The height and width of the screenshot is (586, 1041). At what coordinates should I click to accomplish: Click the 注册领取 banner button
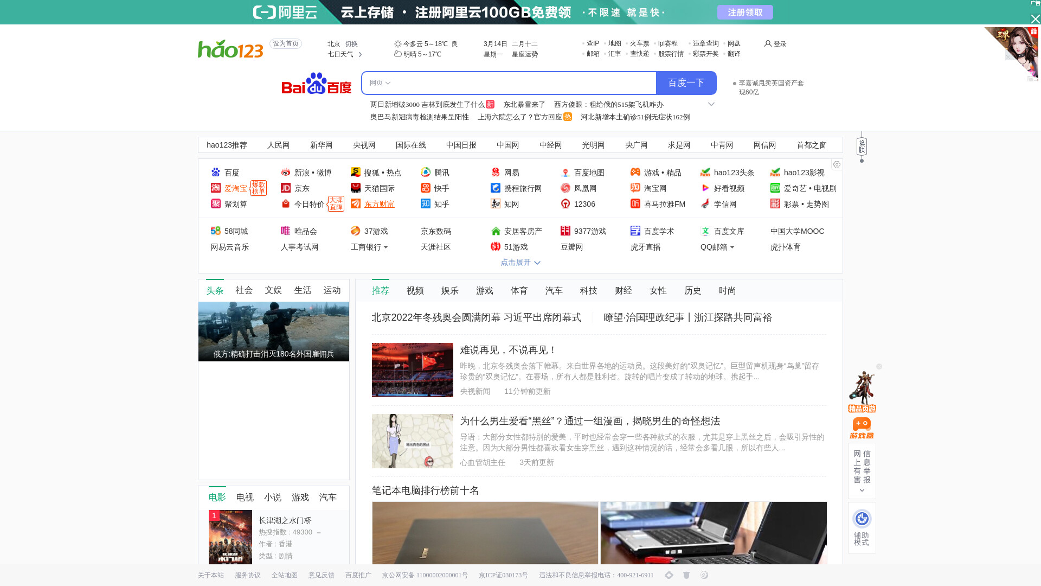pos(745,12)
